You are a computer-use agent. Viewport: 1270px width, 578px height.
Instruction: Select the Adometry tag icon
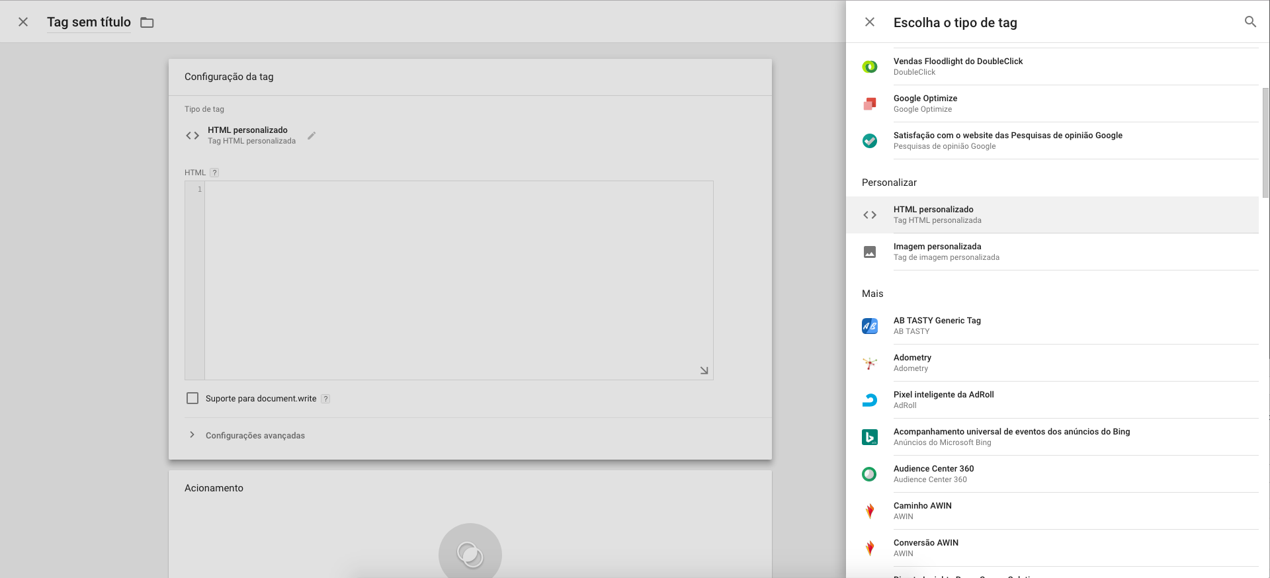point(870,363)
